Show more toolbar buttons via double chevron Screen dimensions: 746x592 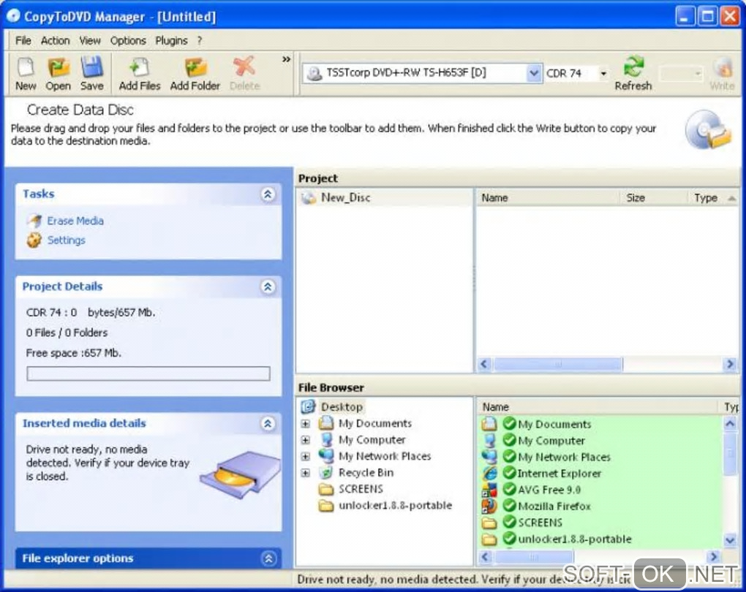click(286, 59)
